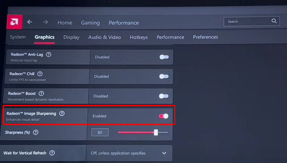Screen dimensions: 287x163
Task: Click the Radeon Chill label
Action: tap(22, 74)
